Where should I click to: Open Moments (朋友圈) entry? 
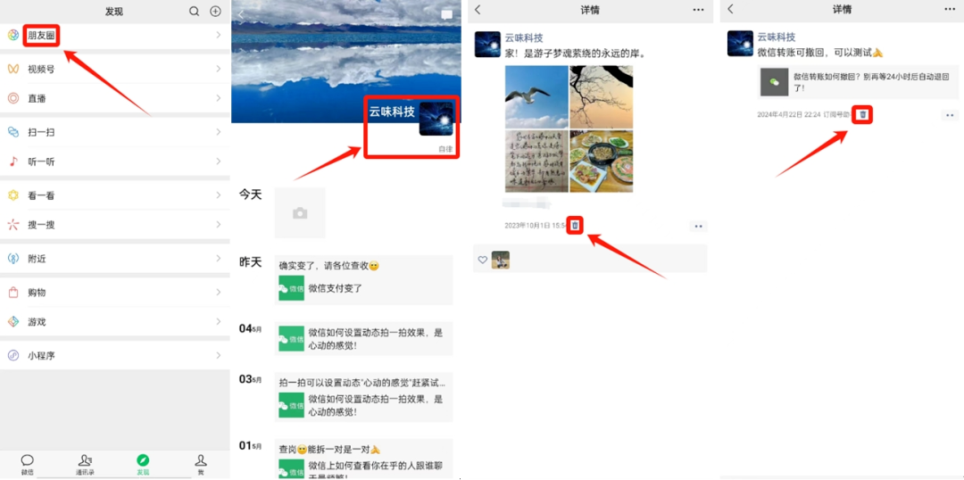pos(115,36)
